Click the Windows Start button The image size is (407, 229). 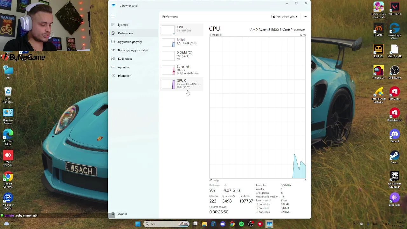click(x=138, y=224)
